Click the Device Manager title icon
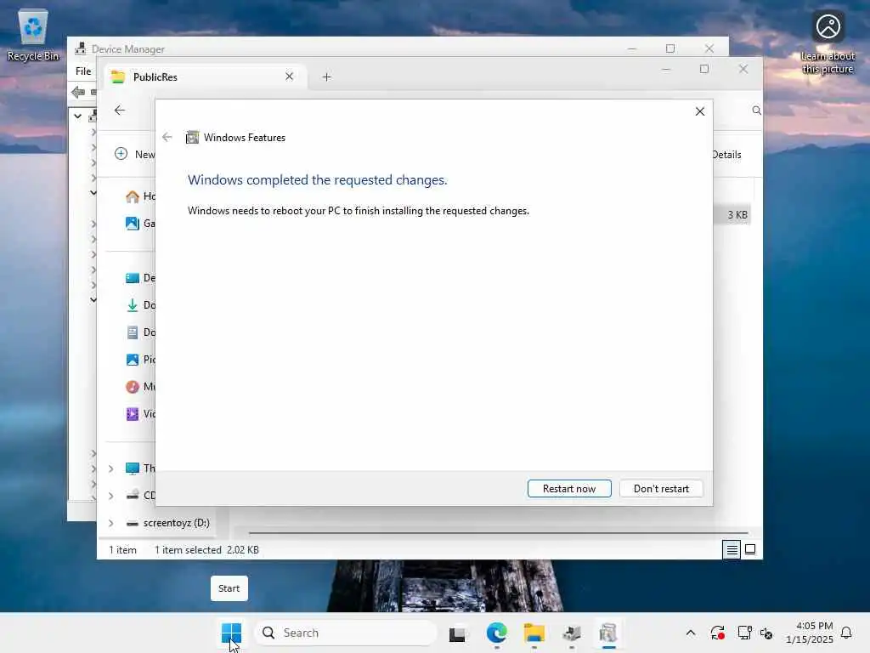This screenshot has height=653, width=870. pos(81,48)
